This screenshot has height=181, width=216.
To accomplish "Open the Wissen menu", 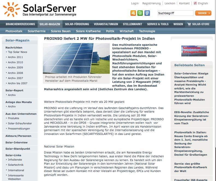I will click(x=178, y=24).
